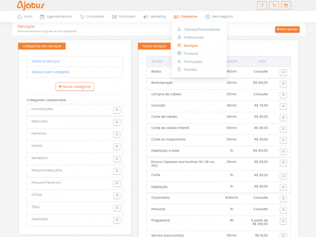The width and height of the screenshot is (316, 237).
Task: Go to the Financeiro section
Action: click(x=123, y=16)
